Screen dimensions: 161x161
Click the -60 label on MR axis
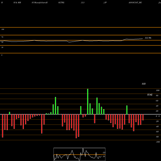coord(157,132)
